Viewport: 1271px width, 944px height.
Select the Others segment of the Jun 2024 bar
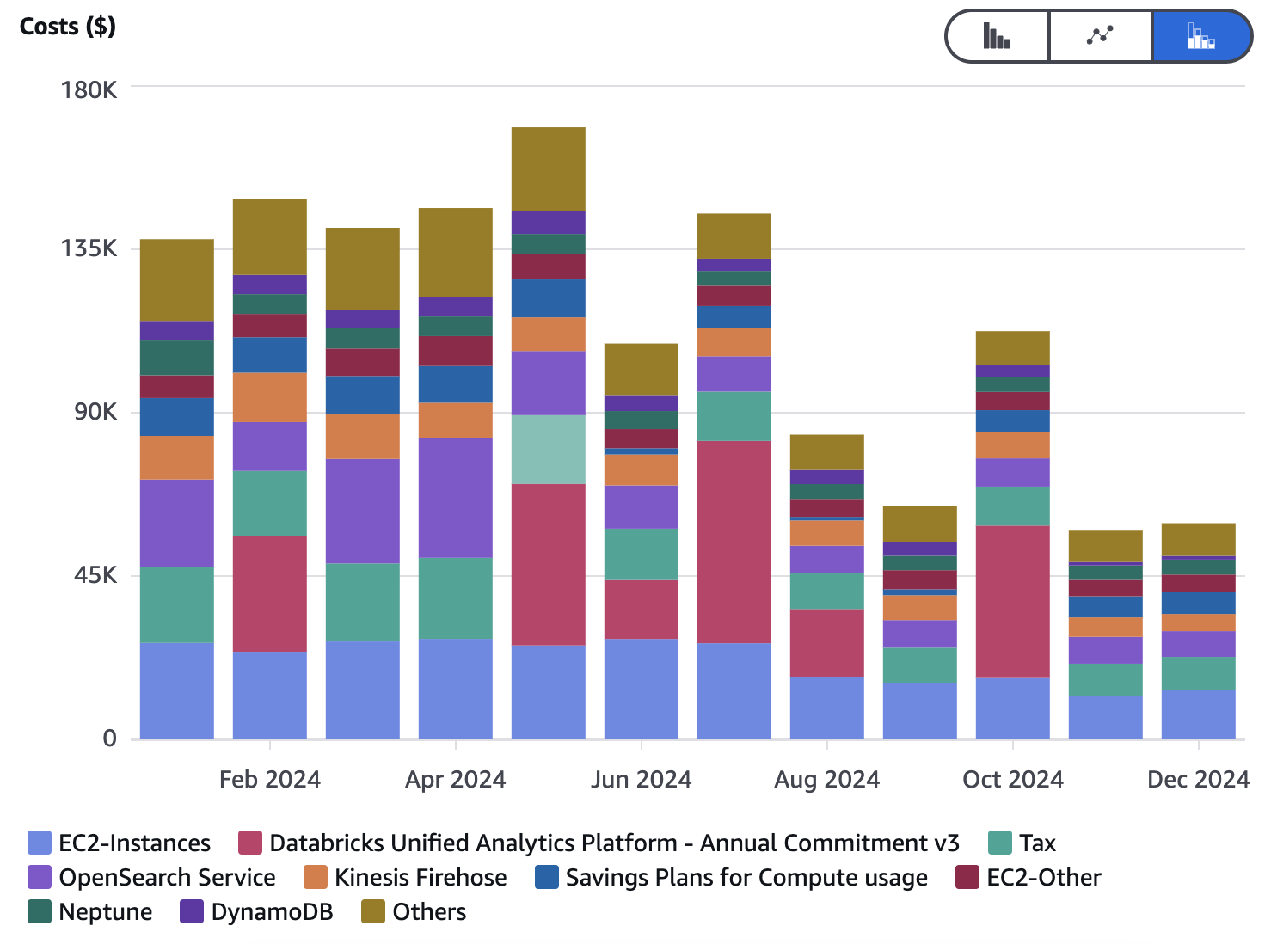642,370
